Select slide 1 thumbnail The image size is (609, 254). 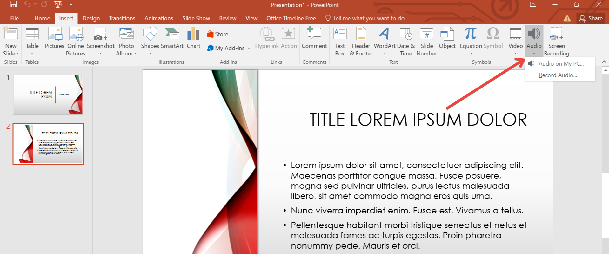[48, 94]
